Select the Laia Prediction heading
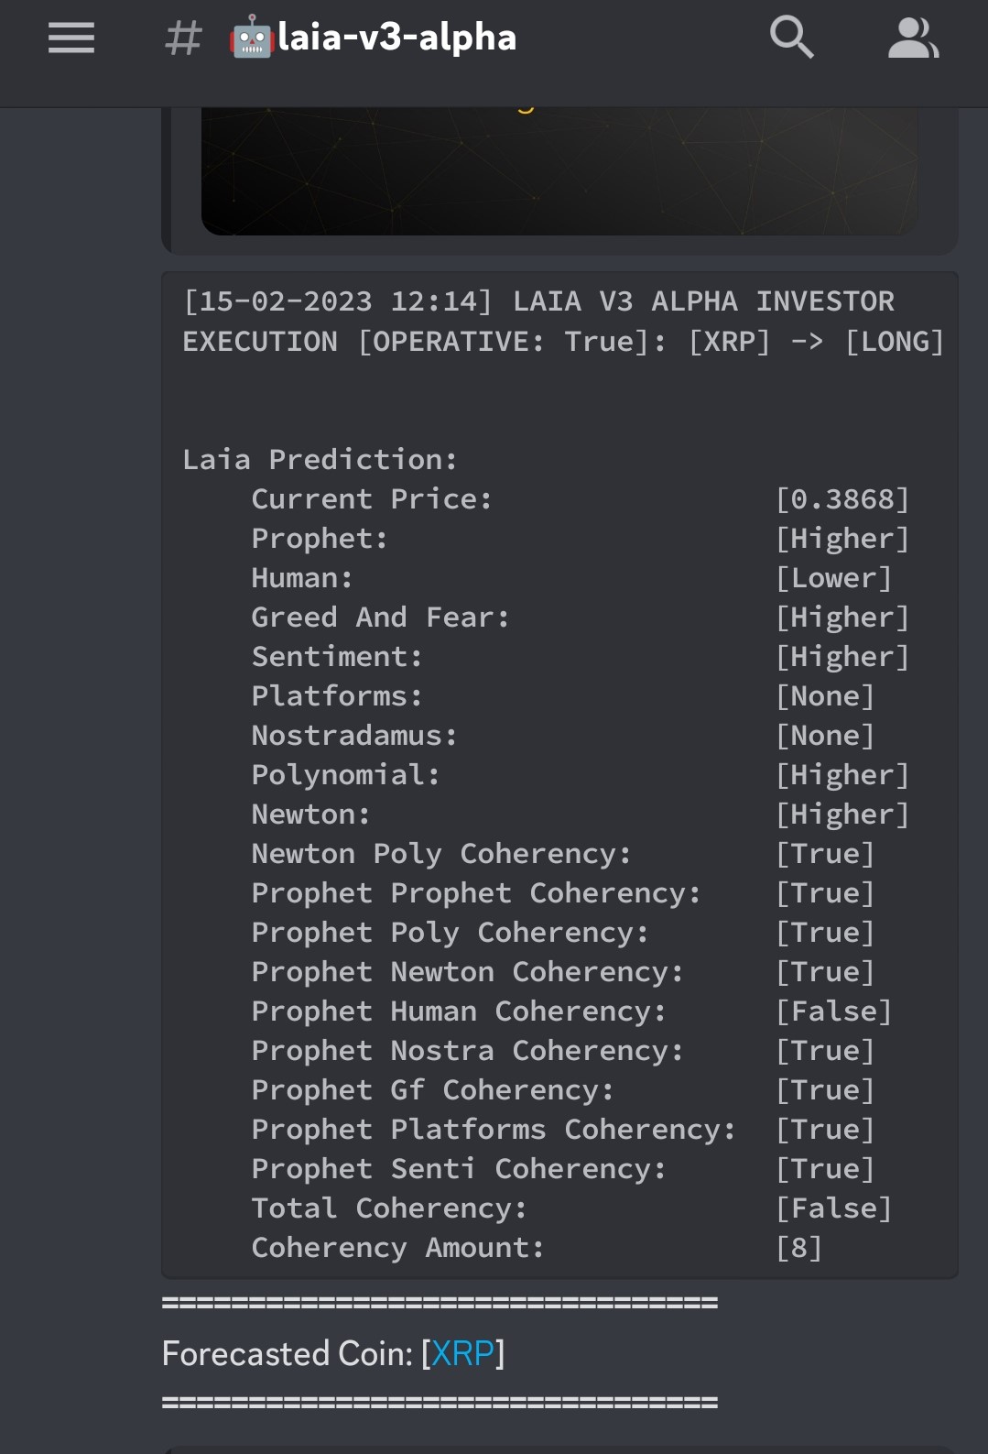Screen dimensions: 988x1454 click(x=320, y=459)
